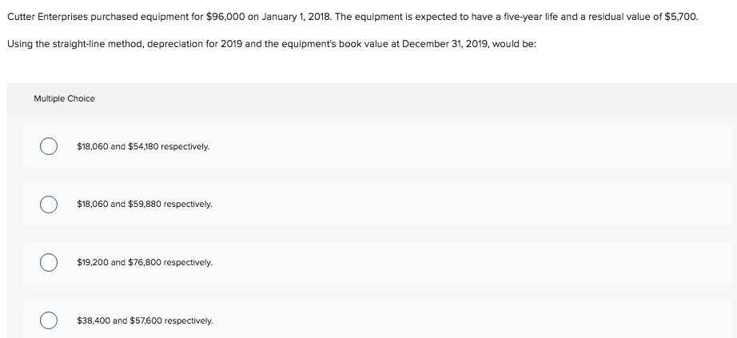Screen dimensions: 737x338
Task: Click the $5,700 residual value figure
Action: (681, 17)
